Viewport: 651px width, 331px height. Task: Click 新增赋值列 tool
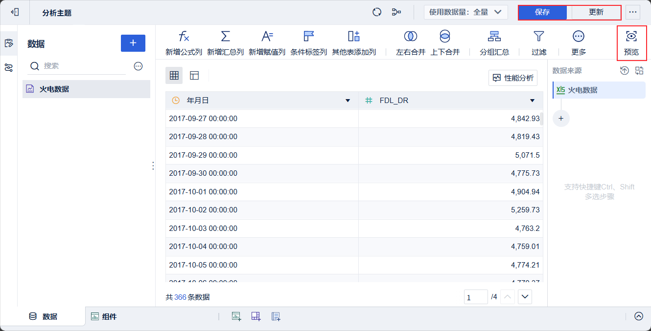click(x=267, y=43)
